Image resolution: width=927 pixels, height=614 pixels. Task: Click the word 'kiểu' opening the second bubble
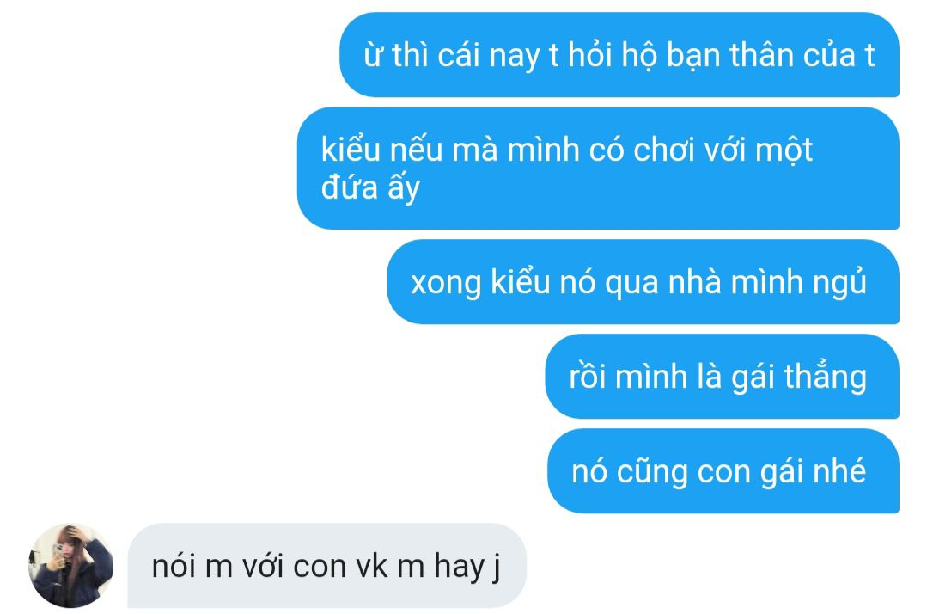point(351,149)
